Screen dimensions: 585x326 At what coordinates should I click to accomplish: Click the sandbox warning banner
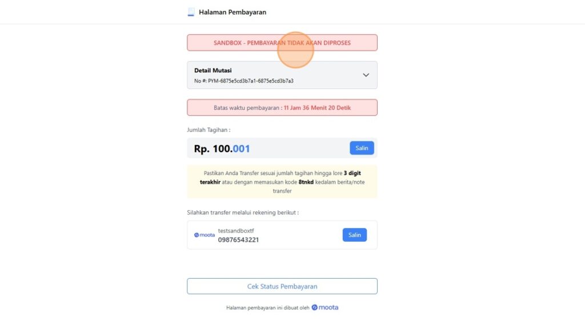(282, 43)
